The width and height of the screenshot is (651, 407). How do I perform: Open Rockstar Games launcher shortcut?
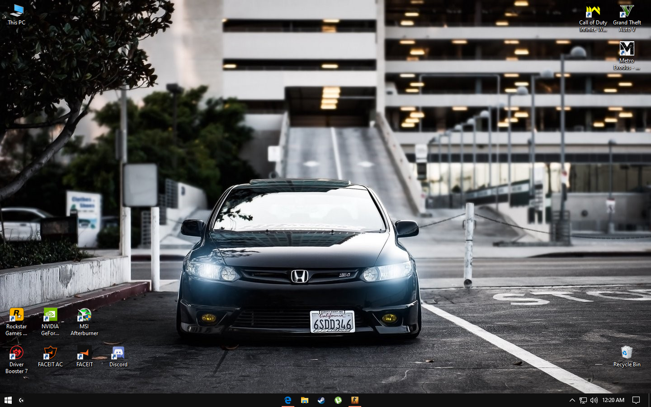coord(16,322)
